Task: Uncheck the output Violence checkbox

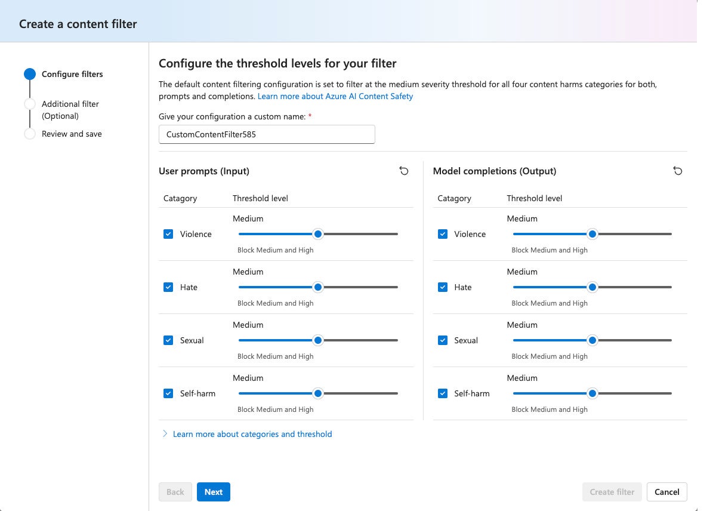Action: coord(443,234)
